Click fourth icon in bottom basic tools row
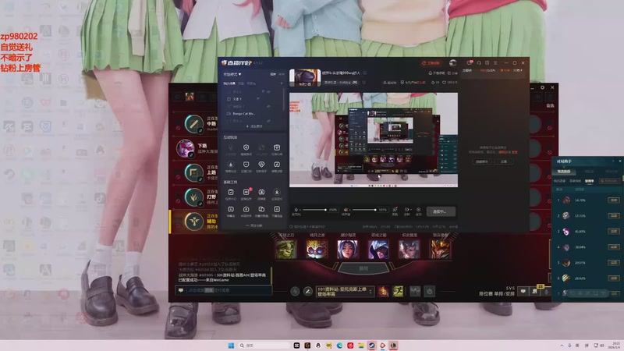This screenshot has width=624, height=351. tap(277, 211)
